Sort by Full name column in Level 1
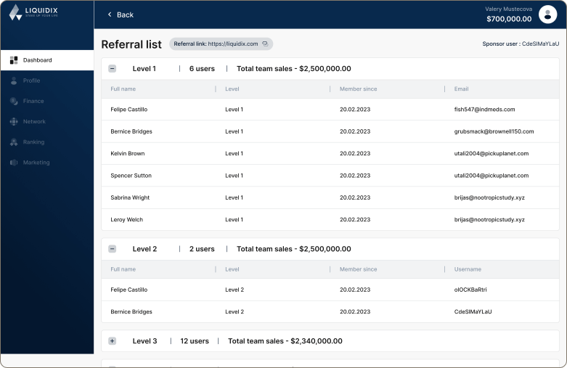This screenshot has height=368, width=567. pos(123,89)
